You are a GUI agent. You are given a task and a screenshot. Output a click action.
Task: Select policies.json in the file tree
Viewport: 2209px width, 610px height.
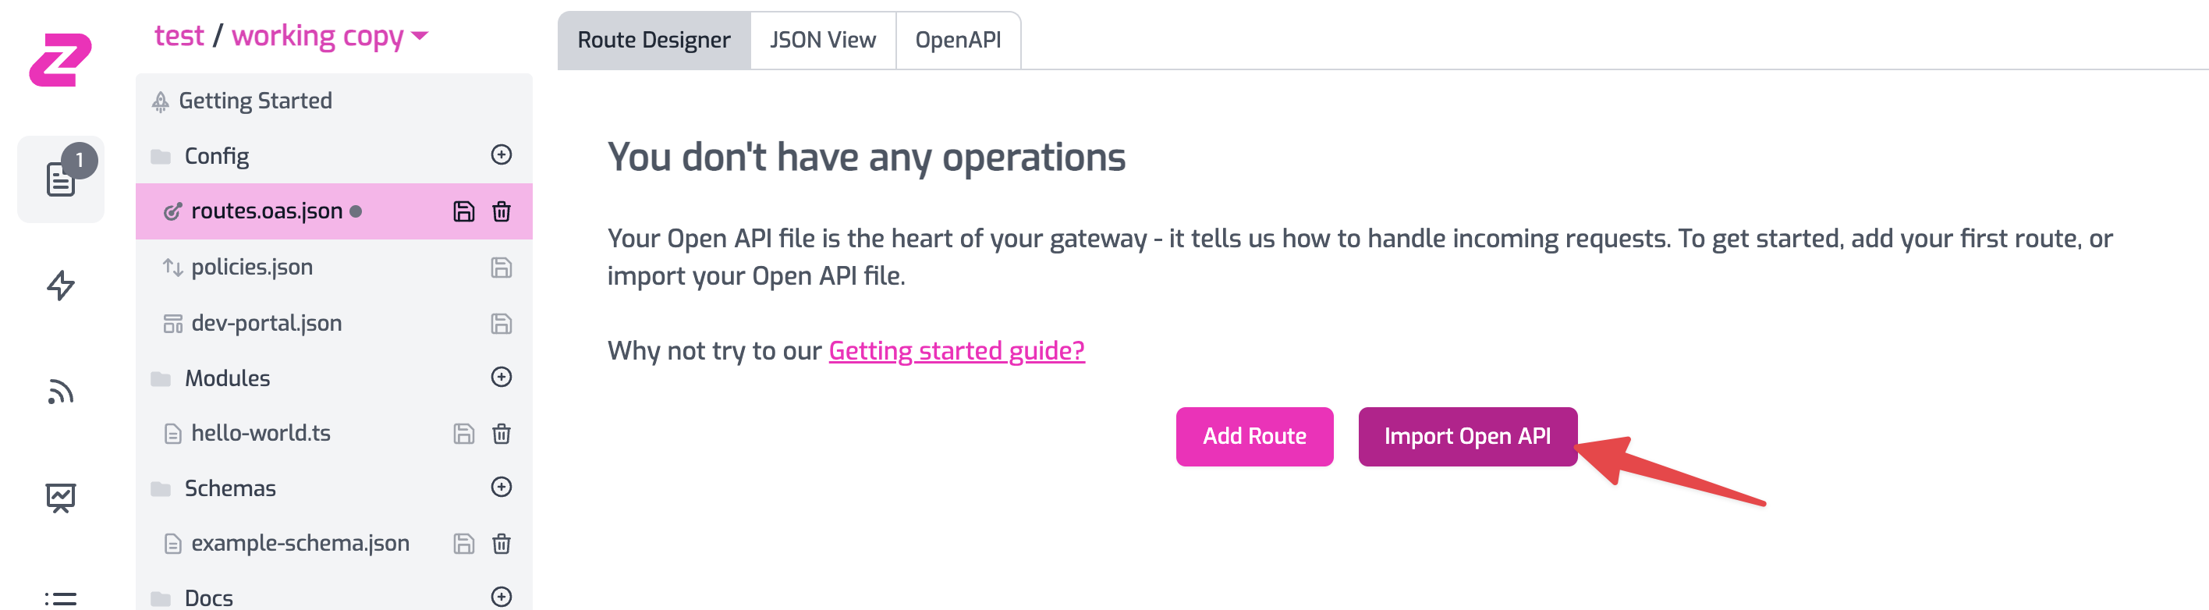[x=252, y=268]
